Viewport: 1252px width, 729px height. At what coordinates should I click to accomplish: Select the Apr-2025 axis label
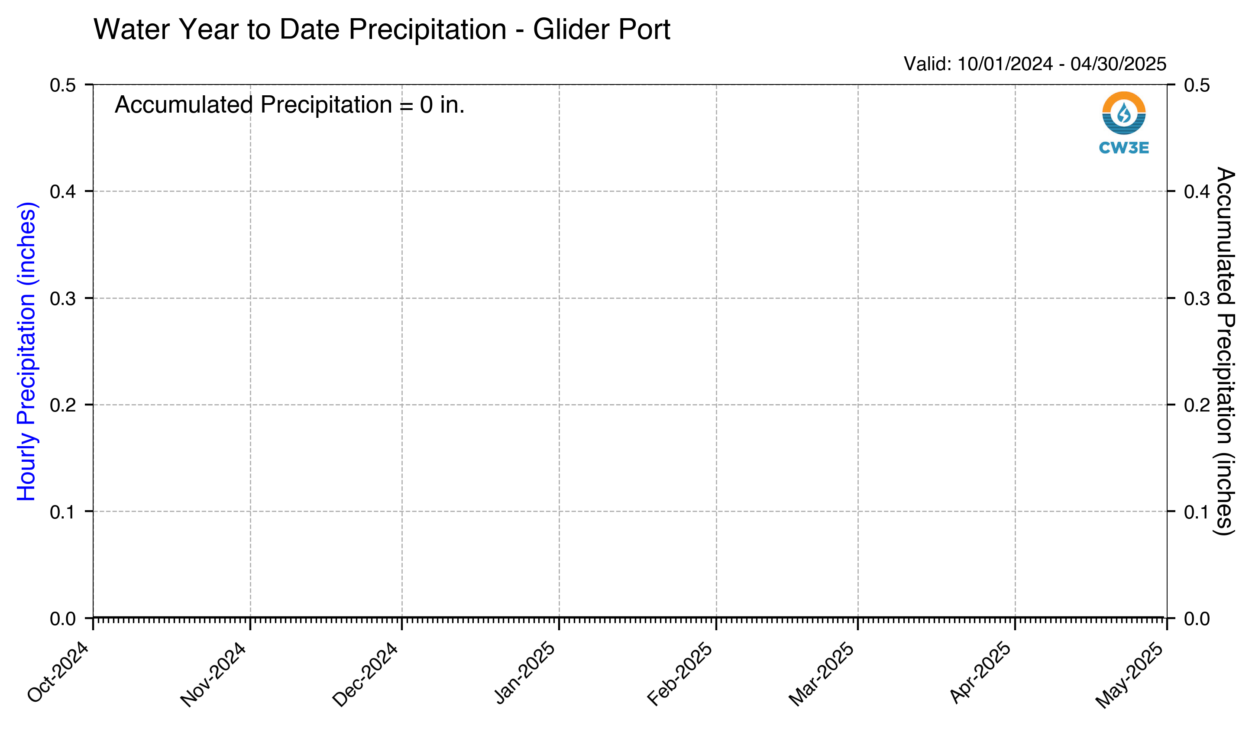click(980, 673)
